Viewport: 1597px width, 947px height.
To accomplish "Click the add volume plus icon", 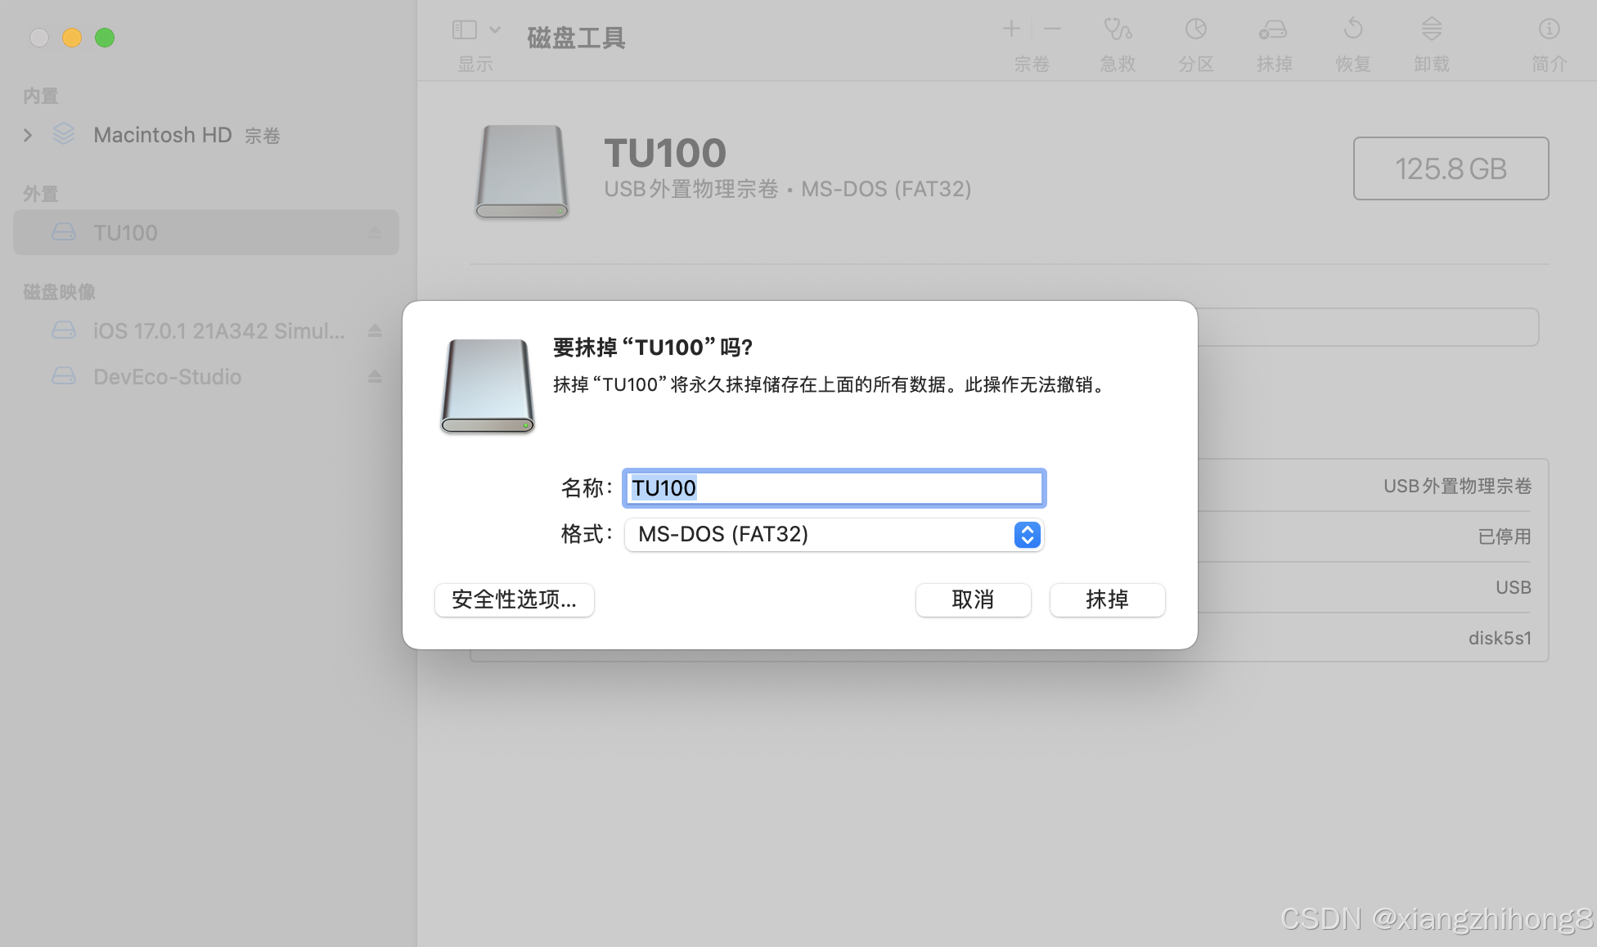I will (1011, 29).
